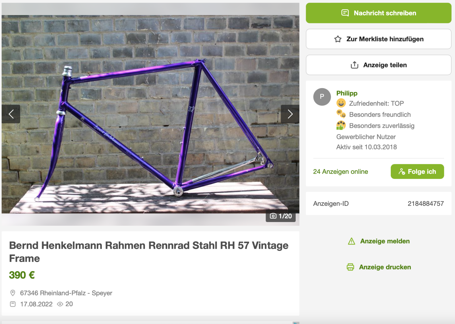Open Philipp's seller profile link
The image size is (455, 324).
click(347, 93)
